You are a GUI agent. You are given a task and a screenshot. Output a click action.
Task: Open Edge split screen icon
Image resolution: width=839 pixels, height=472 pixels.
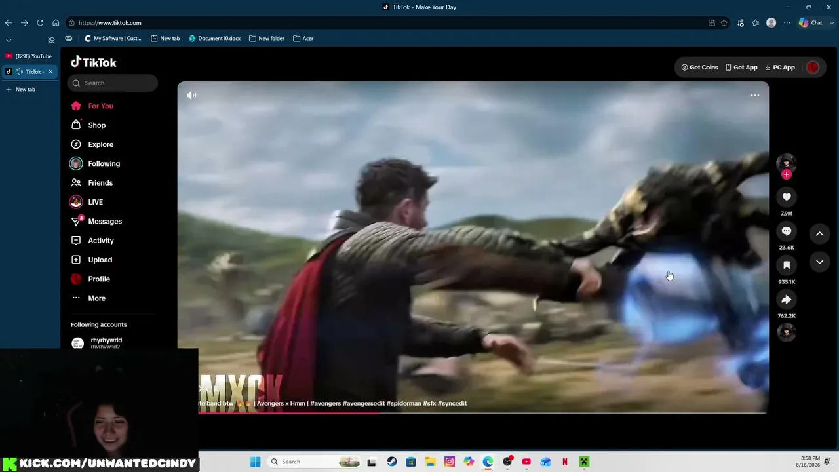click(x=712, y=23)
